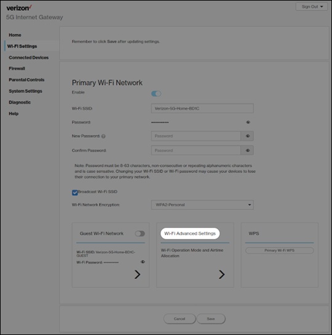Open Parental Controls page
The width and height of the screenshot is (332, 335).
point(26,79)
